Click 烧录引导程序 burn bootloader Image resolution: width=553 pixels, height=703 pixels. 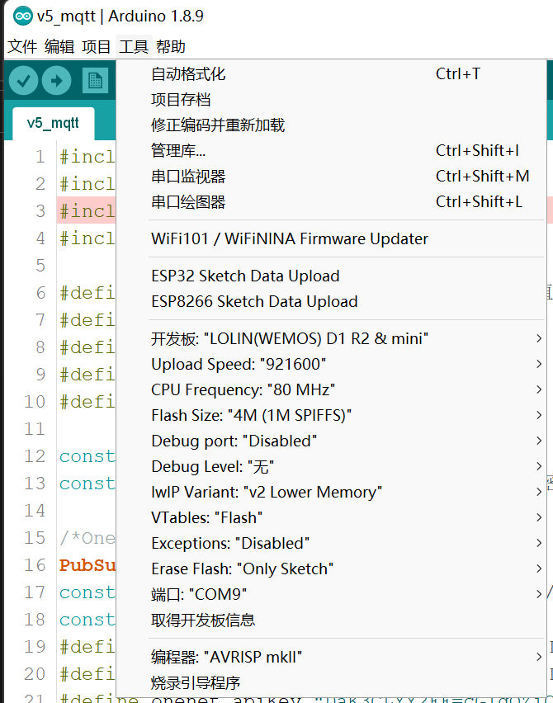(x=331, y=683)
